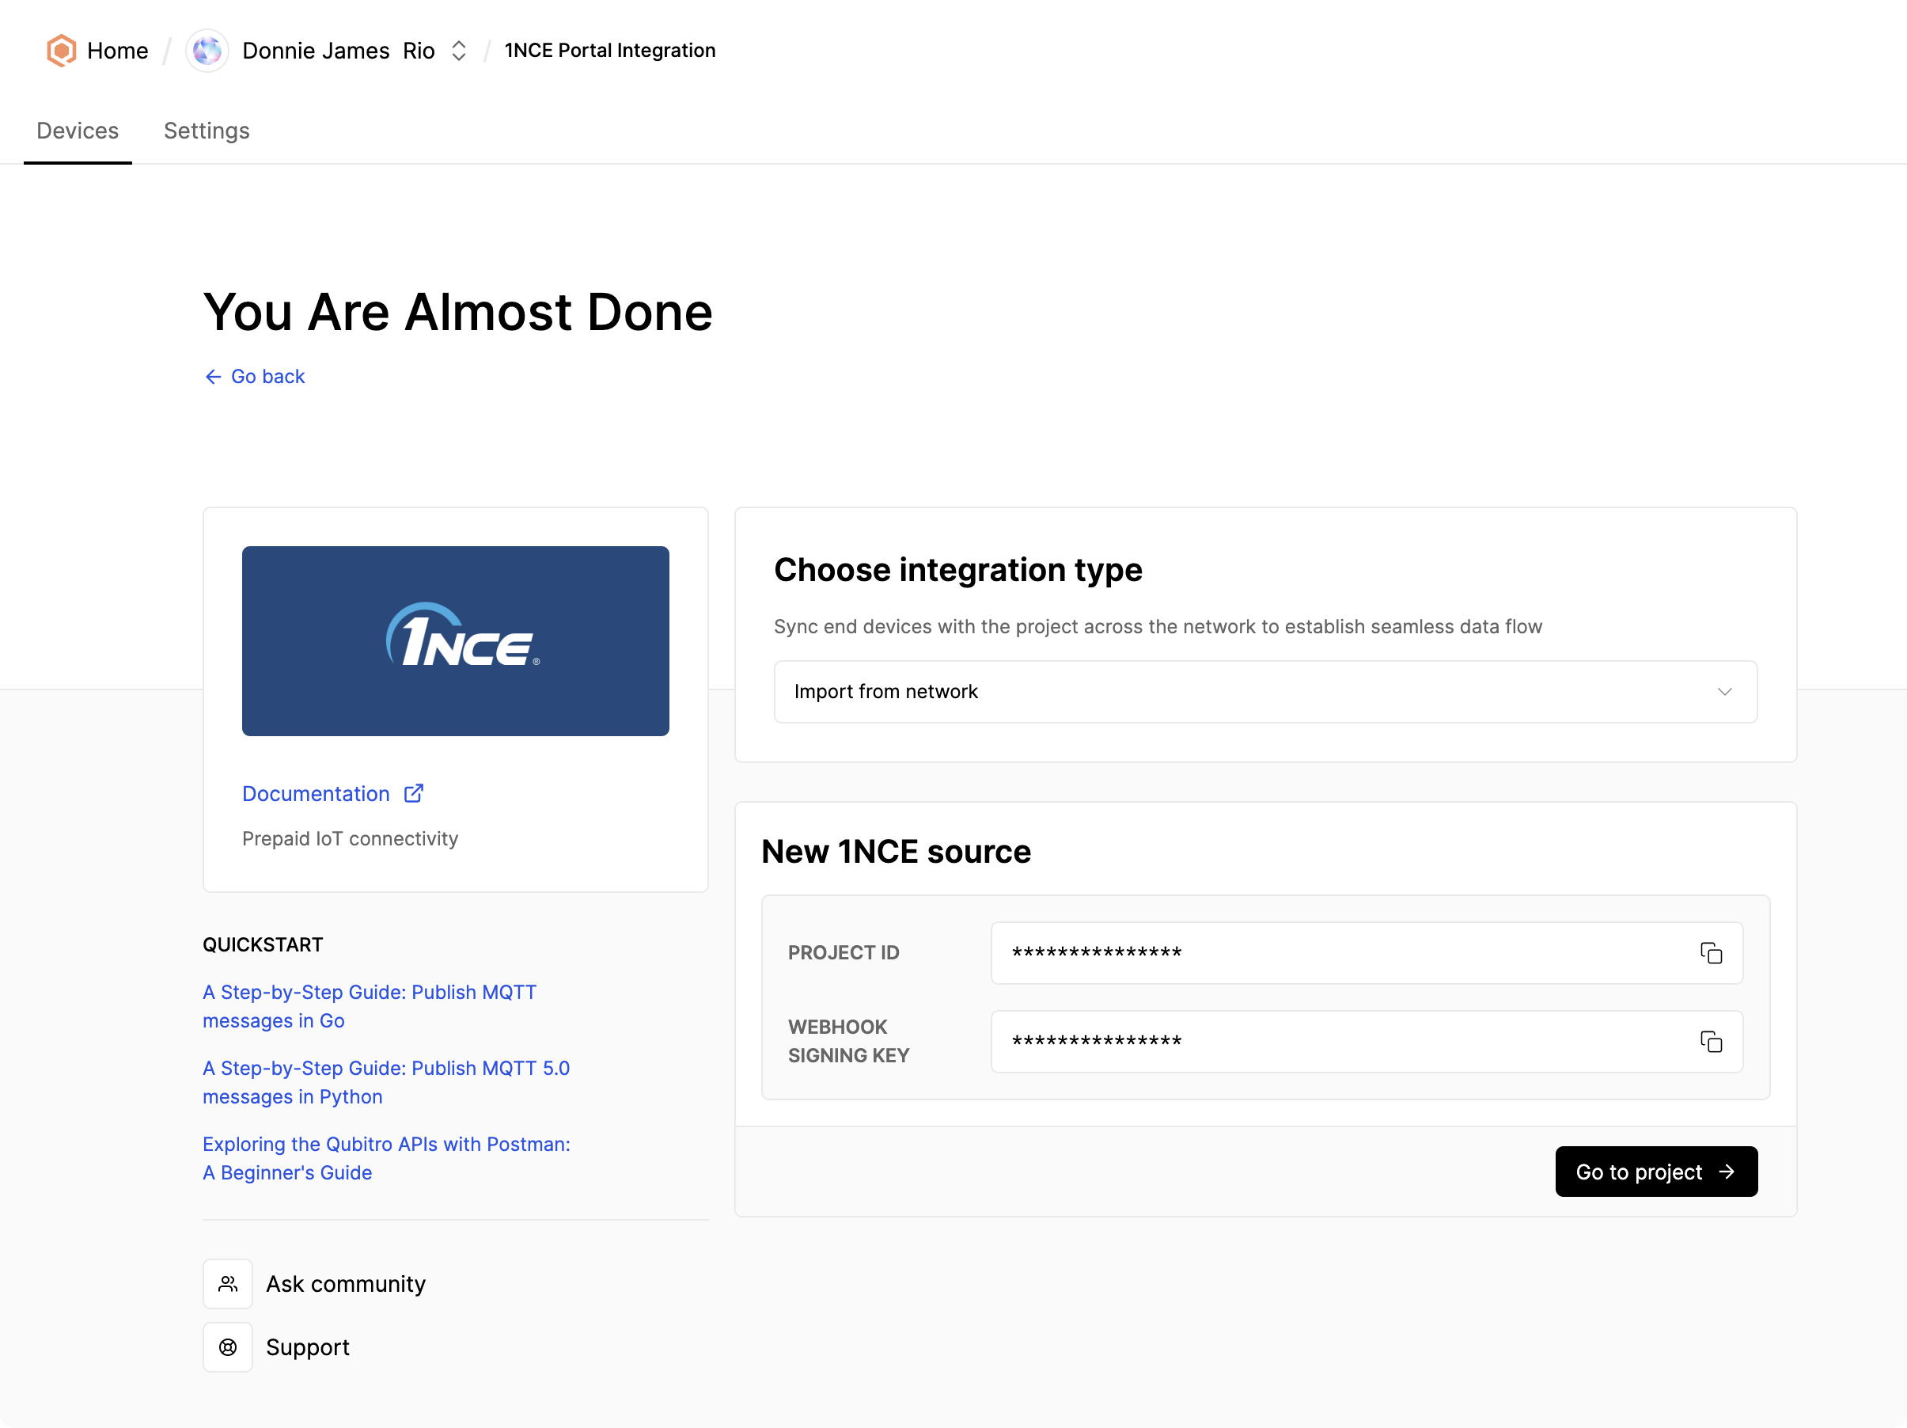Expand the Donnie James Rio account switcher
Screen dimensions: 1907x1428
(459, 51)
